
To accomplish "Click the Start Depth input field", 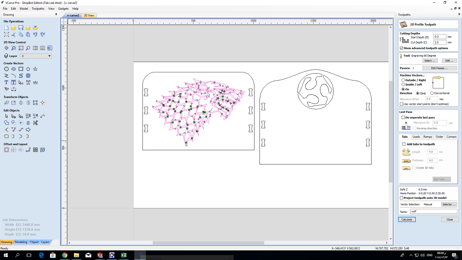I will [440, 37].
